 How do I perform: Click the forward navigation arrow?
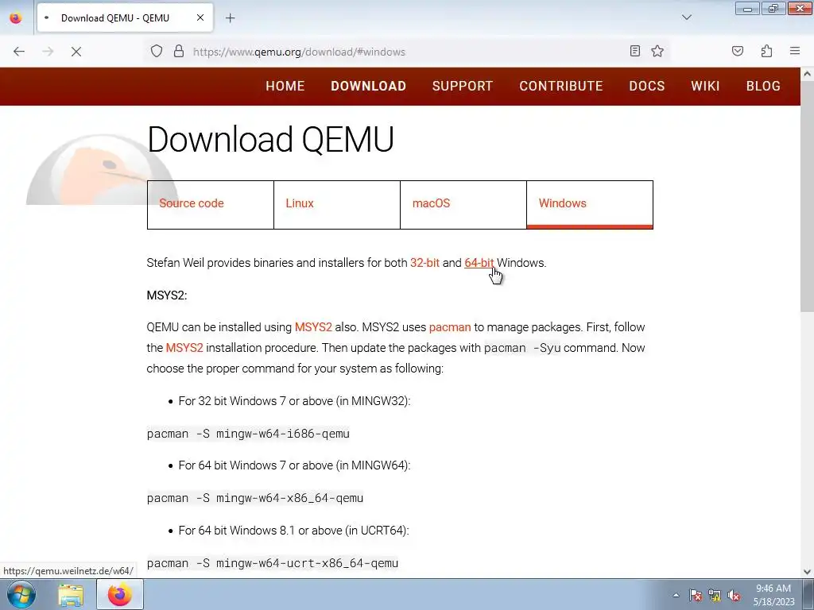tap(48, 52)
